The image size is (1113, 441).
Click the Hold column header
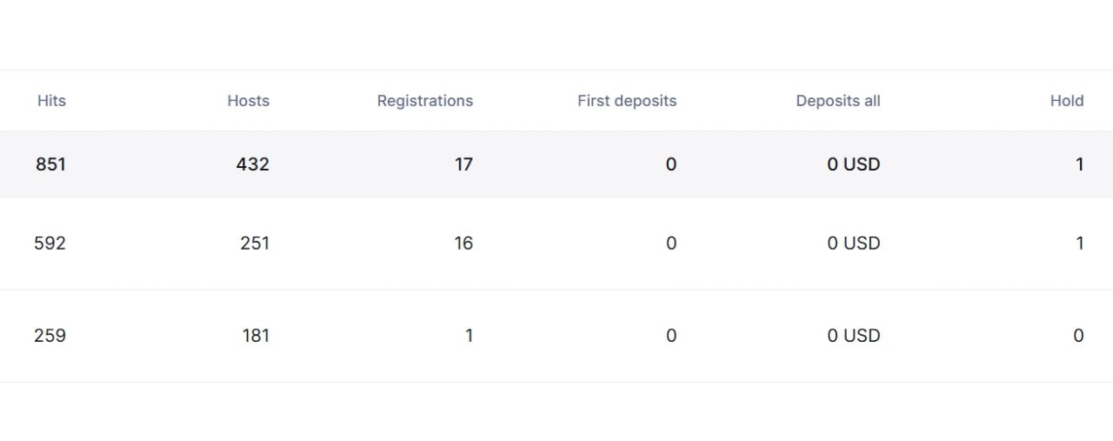1066,101
